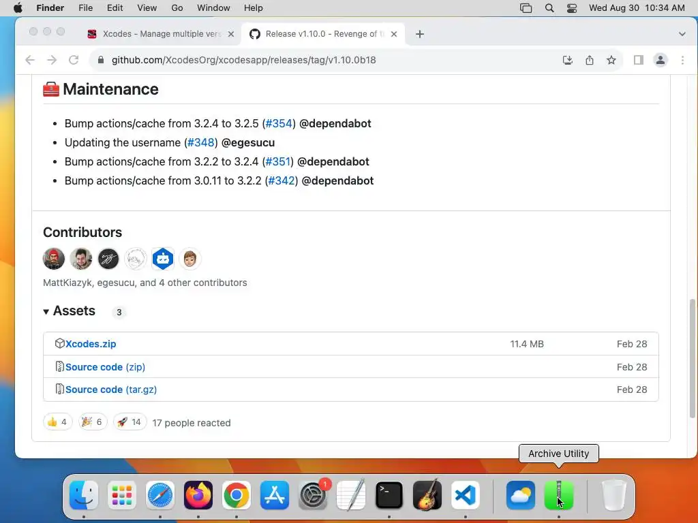Open the Weather app in the Dock
Image resolution: width=698 pixels, height=523 pixels.
tap(520, 495)
